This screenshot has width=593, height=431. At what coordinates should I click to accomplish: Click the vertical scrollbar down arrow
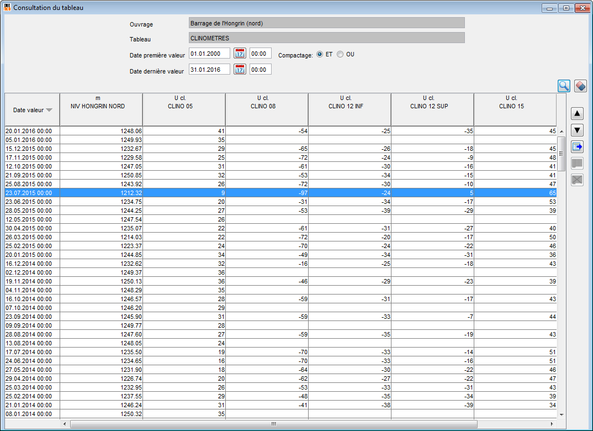coord(562,414)
